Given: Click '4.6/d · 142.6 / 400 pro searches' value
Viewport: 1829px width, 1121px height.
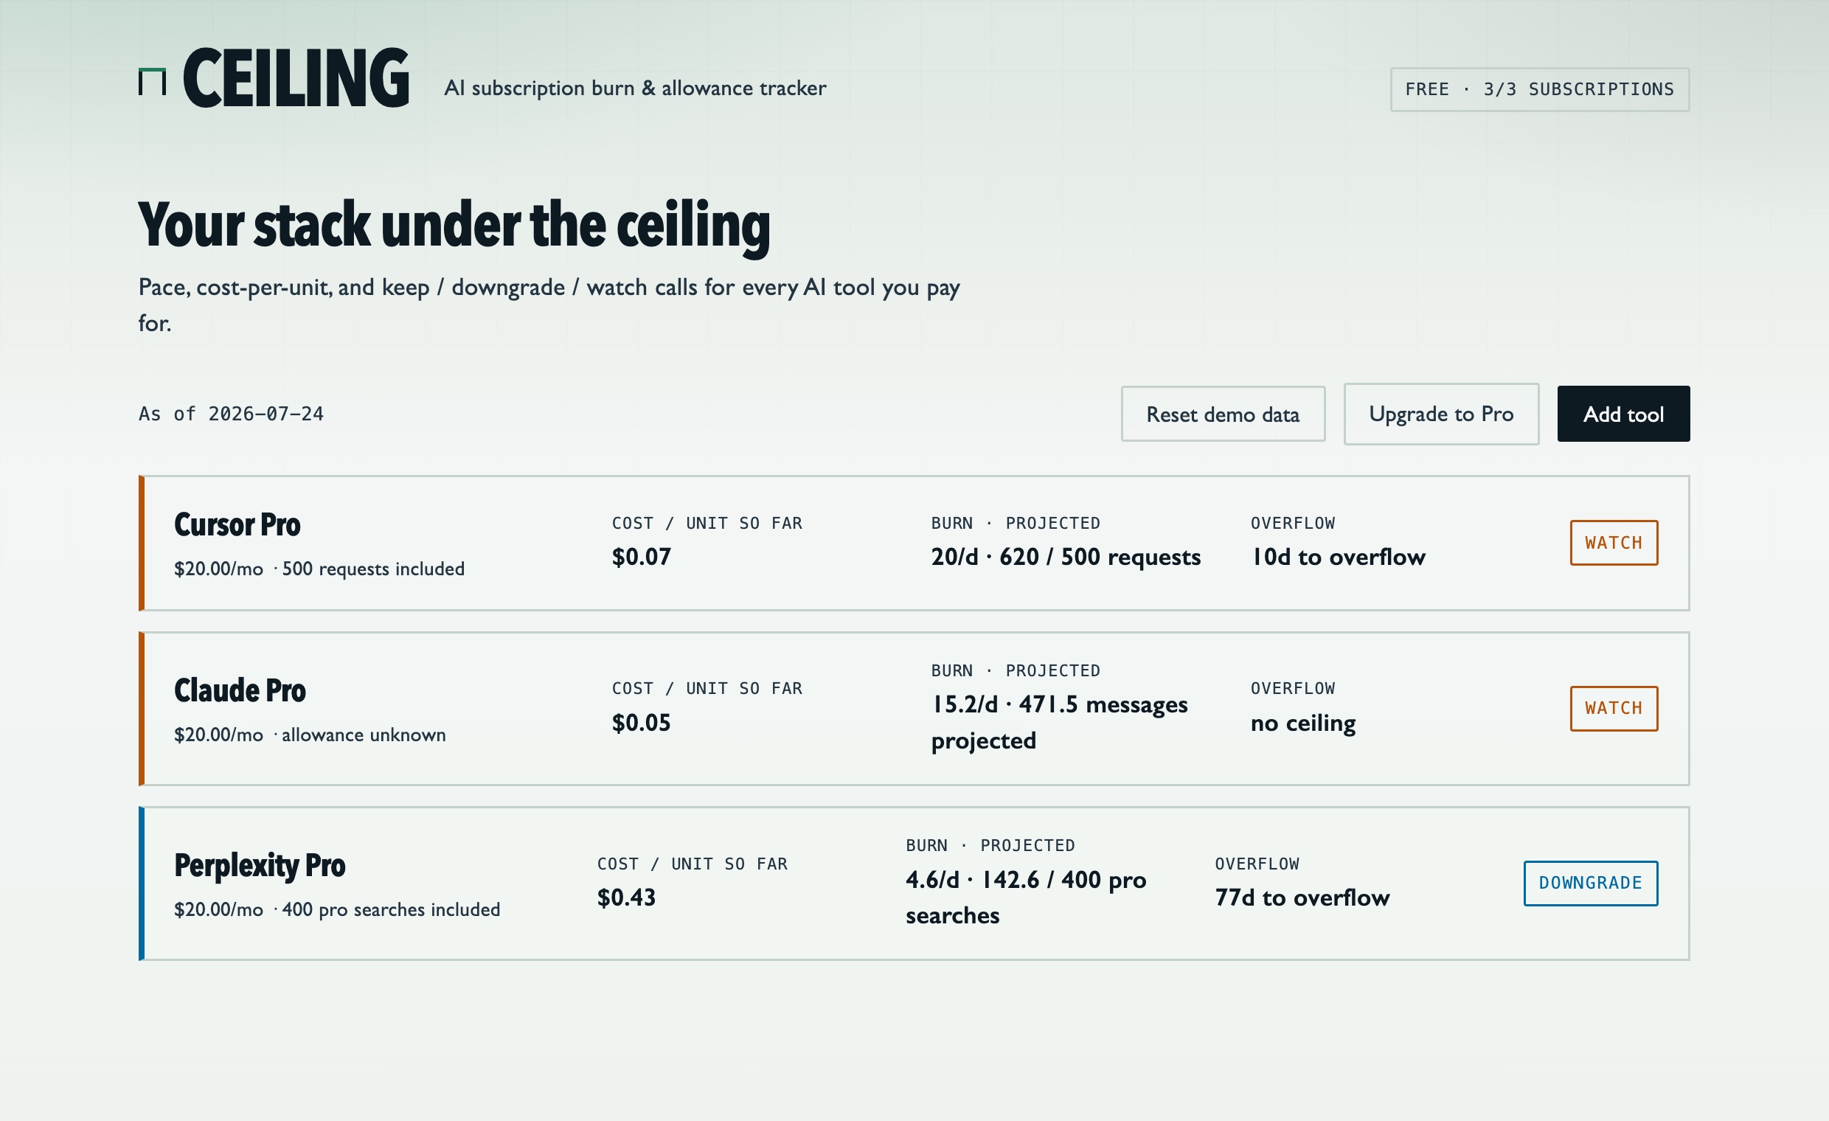Looking at the screenshot, I should coord(1026,898).
